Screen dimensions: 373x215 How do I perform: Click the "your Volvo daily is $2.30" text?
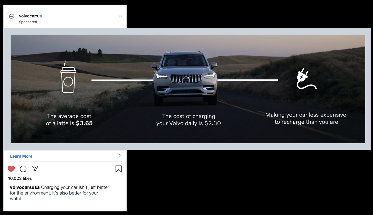pos(189,123)
